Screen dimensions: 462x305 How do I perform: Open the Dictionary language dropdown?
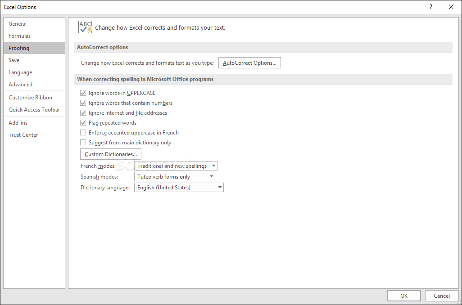(179, 188)
